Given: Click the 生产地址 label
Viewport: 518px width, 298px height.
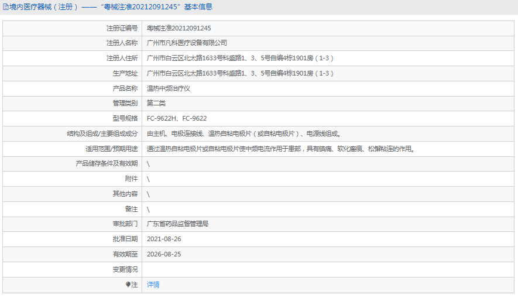Looking at the screenshot, I should tap(125, 73).
